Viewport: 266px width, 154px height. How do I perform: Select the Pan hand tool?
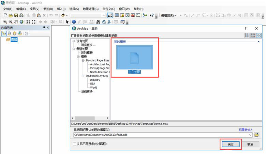(16, 22)
